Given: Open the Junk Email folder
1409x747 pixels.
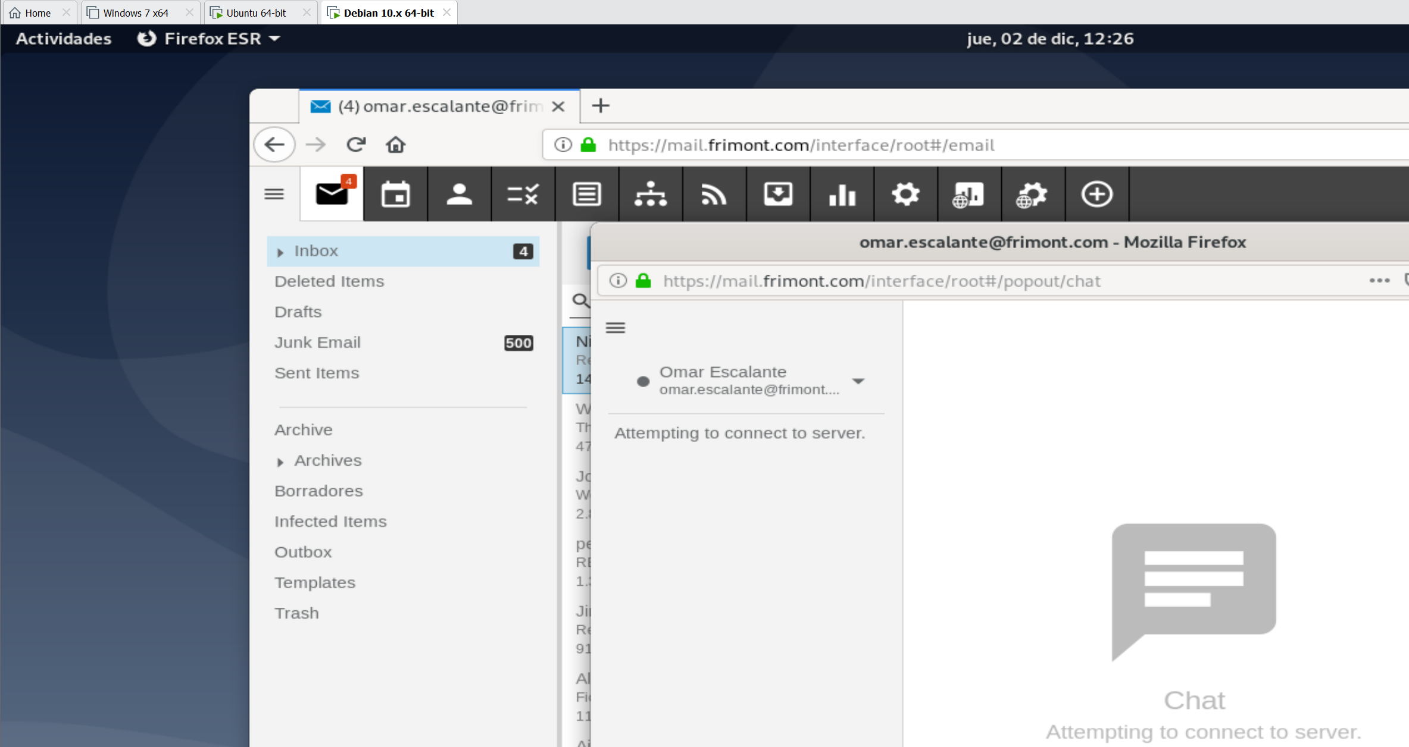Looking at the screenshot, I should click(x=317, y=343).
